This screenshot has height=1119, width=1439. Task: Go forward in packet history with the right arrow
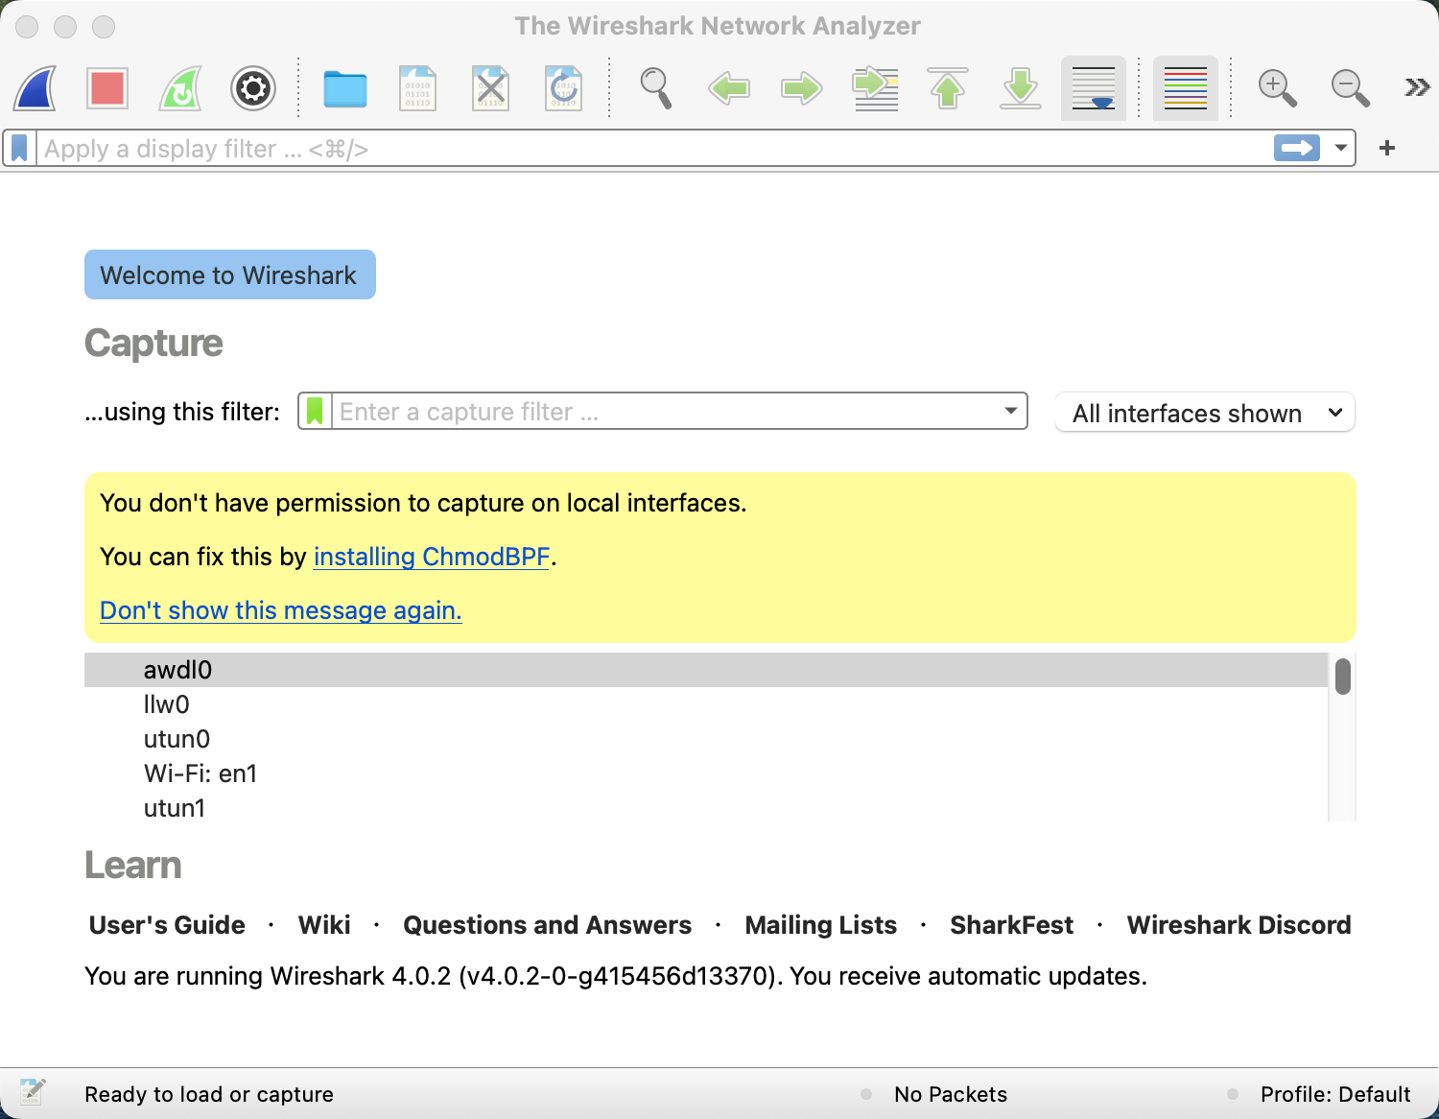tap(802, 88)
